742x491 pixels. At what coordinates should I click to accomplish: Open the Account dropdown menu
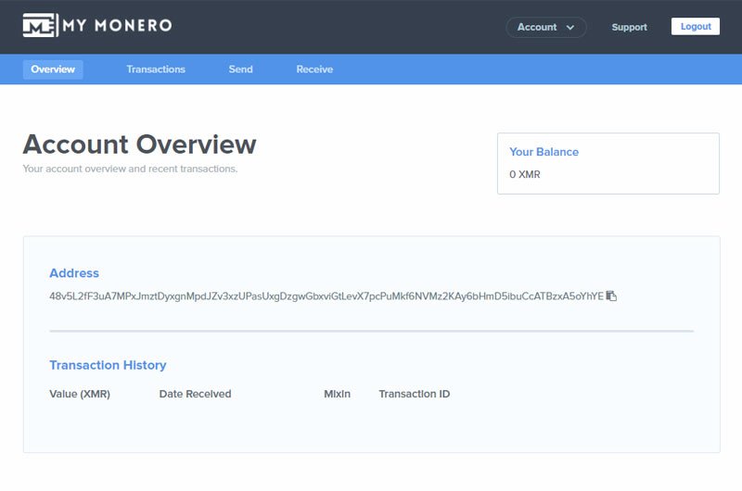point(546,28)
